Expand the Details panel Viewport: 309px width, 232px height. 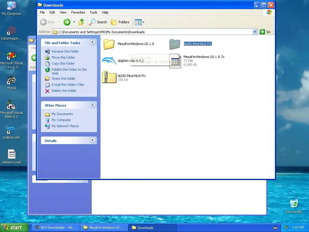[93, 140]
